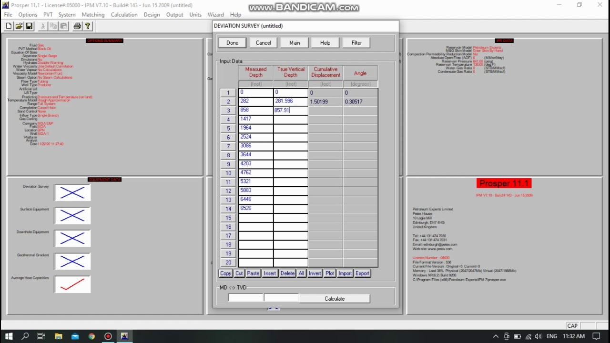Viewport: 610px width, 343px height.
Task: Open the Downhole Equipment thumbnail
Action: [72, 239]
